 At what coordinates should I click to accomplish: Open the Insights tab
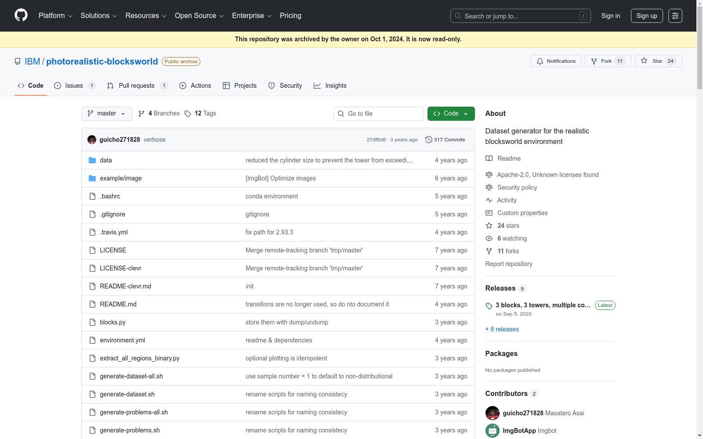tap(330, 86)
